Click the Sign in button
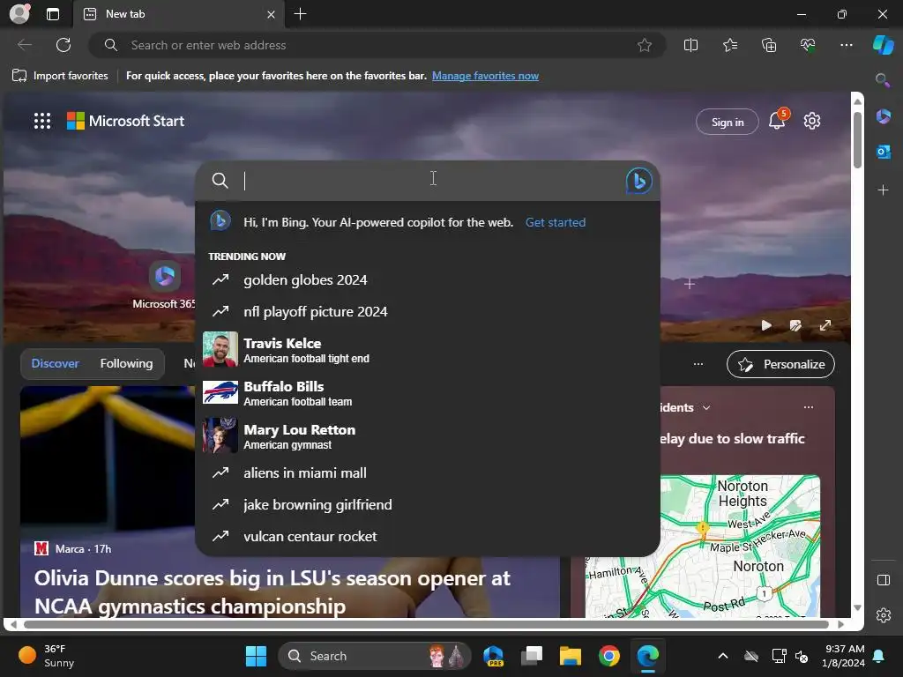Screen dimensions: 903x677 tap(727, 122)
